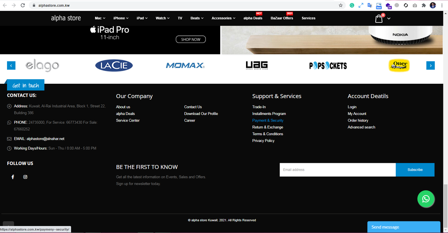The image size is (448, 233).
Task: Open the Send message chat bar
Action: tap(404, 227)
